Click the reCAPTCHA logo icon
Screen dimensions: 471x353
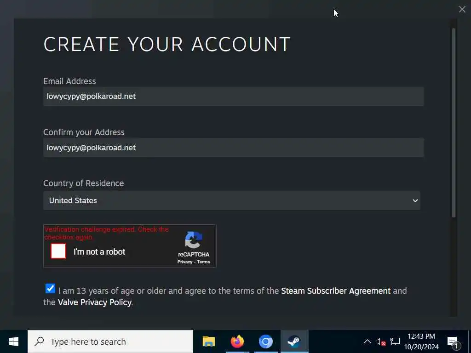[x=194, y=240]
